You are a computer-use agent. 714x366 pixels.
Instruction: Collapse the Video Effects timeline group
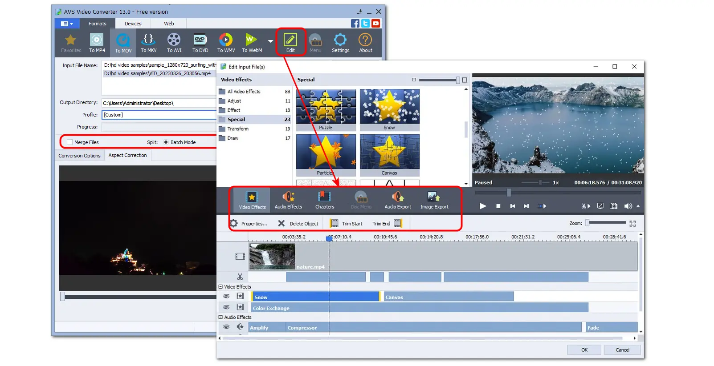(220, 287)
